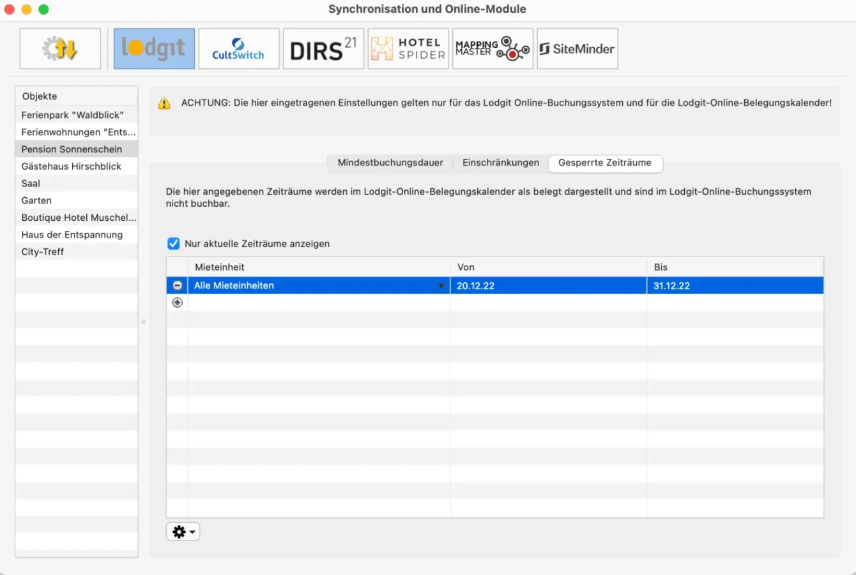856x575 pixels.
Task: Minimize the window with yellow button
Action: [26, 10]
